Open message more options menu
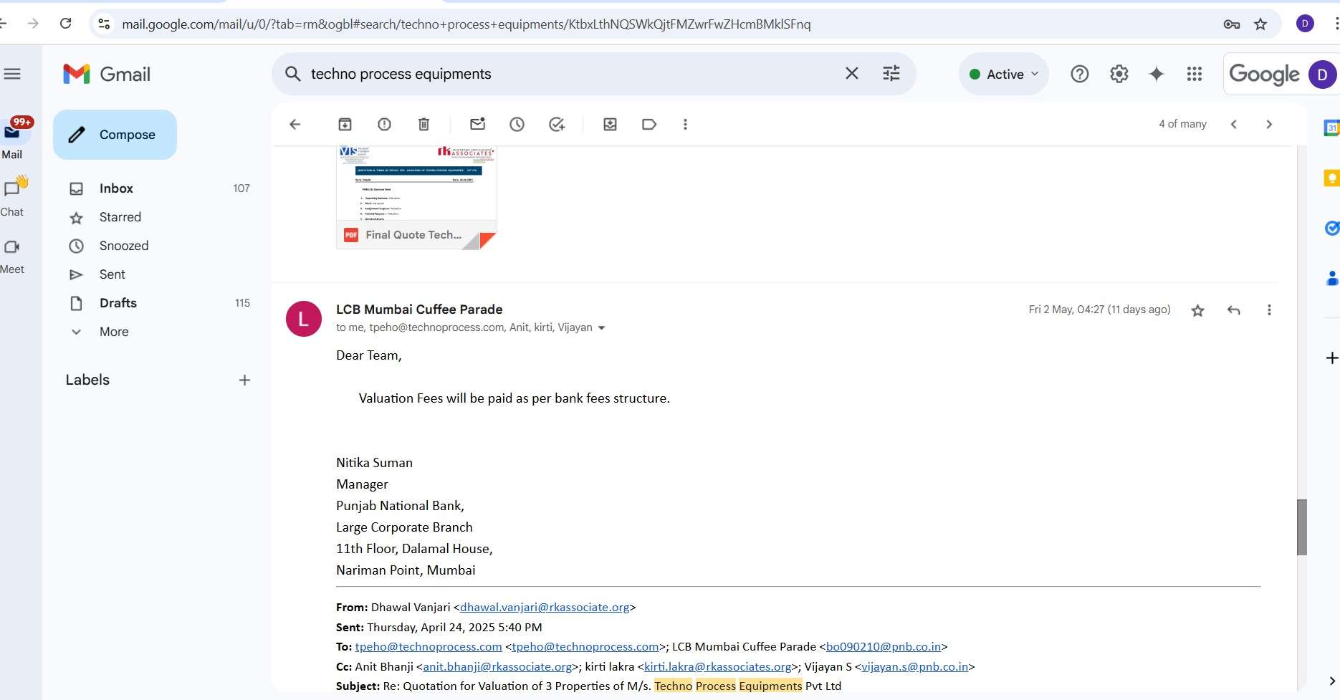 coord(1269,310)
